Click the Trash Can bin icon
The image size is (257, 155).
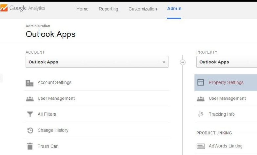(x=30, y=146)
